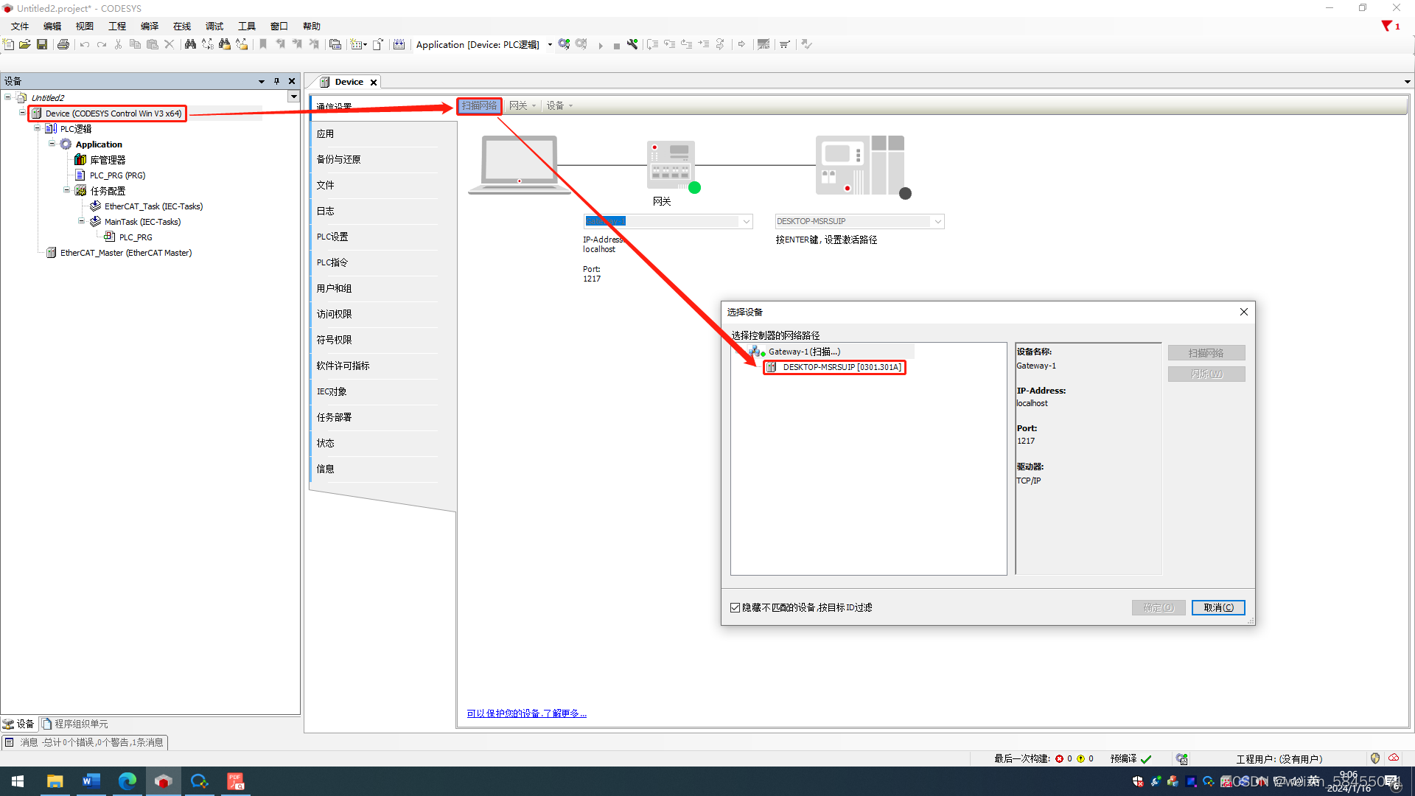Click the 闪烁(W) button
Viewport: 1415px width, 796px height.
[1206, 374]
